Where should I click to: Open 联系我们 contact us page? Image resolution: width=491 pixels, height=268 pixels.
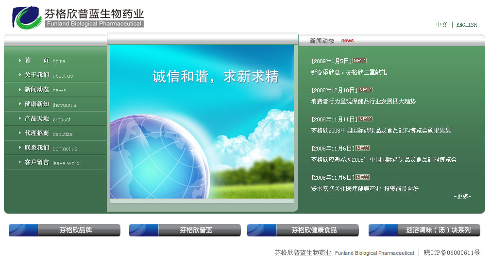click(x=51, y=148)
